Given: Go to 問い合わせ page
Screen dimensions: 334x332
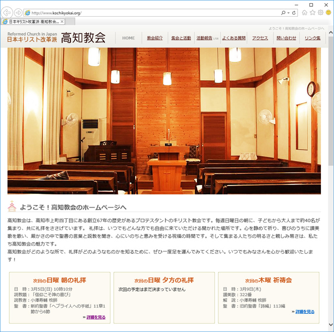Looking at the screenshot, I should coord(286,38).
